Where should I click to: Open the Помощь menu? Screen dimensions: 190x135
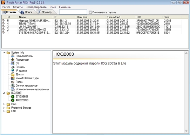(x=65, y=7)
